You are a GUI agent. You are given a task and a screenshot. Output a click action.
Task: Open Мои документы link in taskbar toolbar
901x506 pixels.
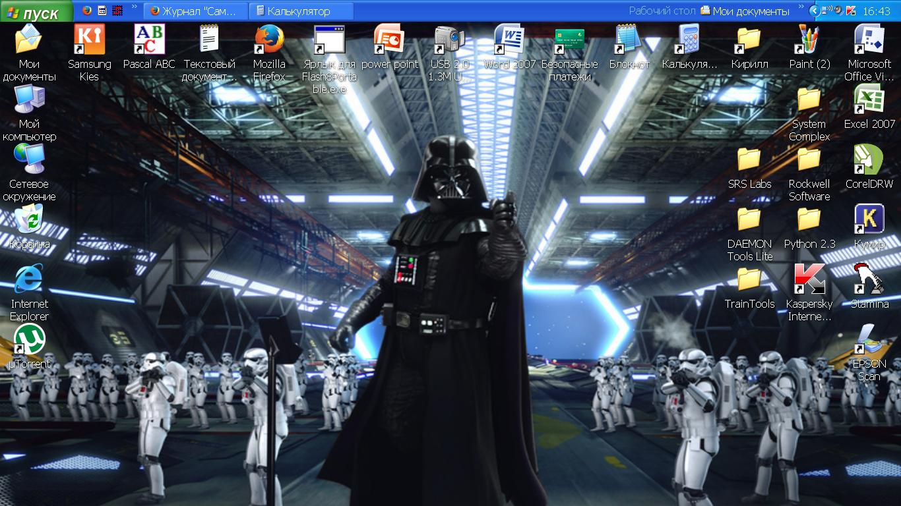click(745, 11)
